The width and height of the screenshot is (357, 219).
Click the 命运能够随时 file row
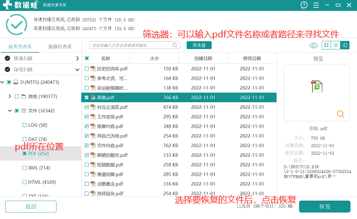(179, 88)
